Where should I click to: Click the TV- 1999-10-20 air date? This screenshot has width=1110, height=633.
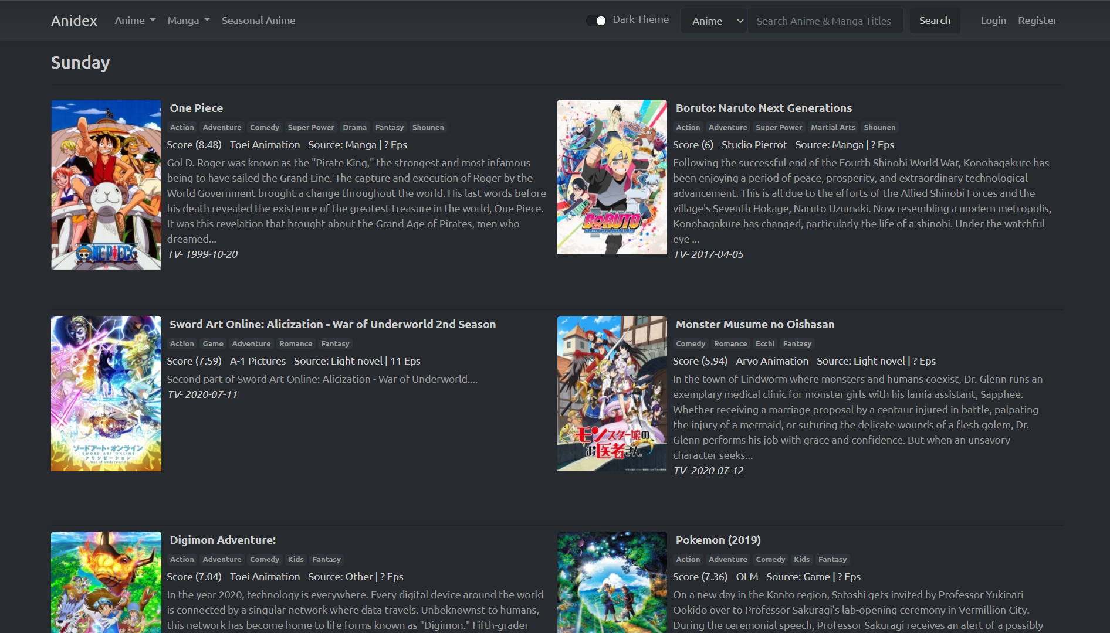point(202,254)
